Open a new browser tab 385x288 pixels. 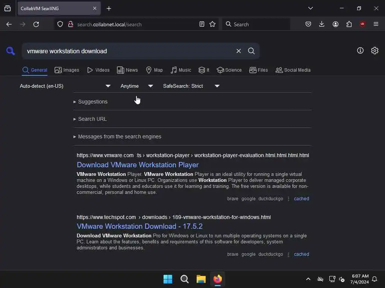[x=109, y=9]
